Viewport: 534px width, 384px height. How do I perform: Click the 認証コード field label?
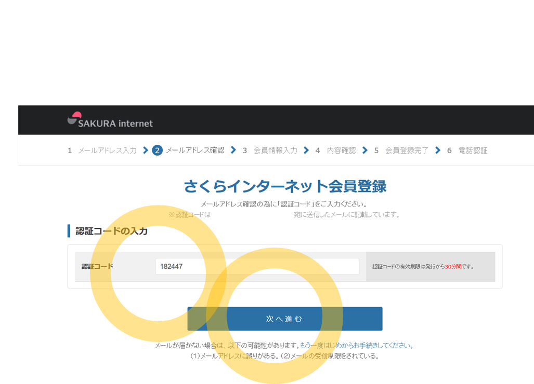tap(97, 266)
